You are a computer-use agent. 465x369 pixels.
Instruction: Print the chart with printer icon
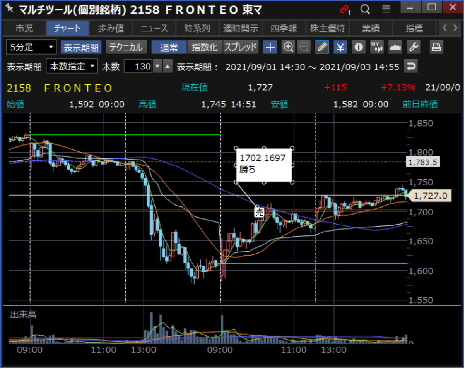coord(436,48)
